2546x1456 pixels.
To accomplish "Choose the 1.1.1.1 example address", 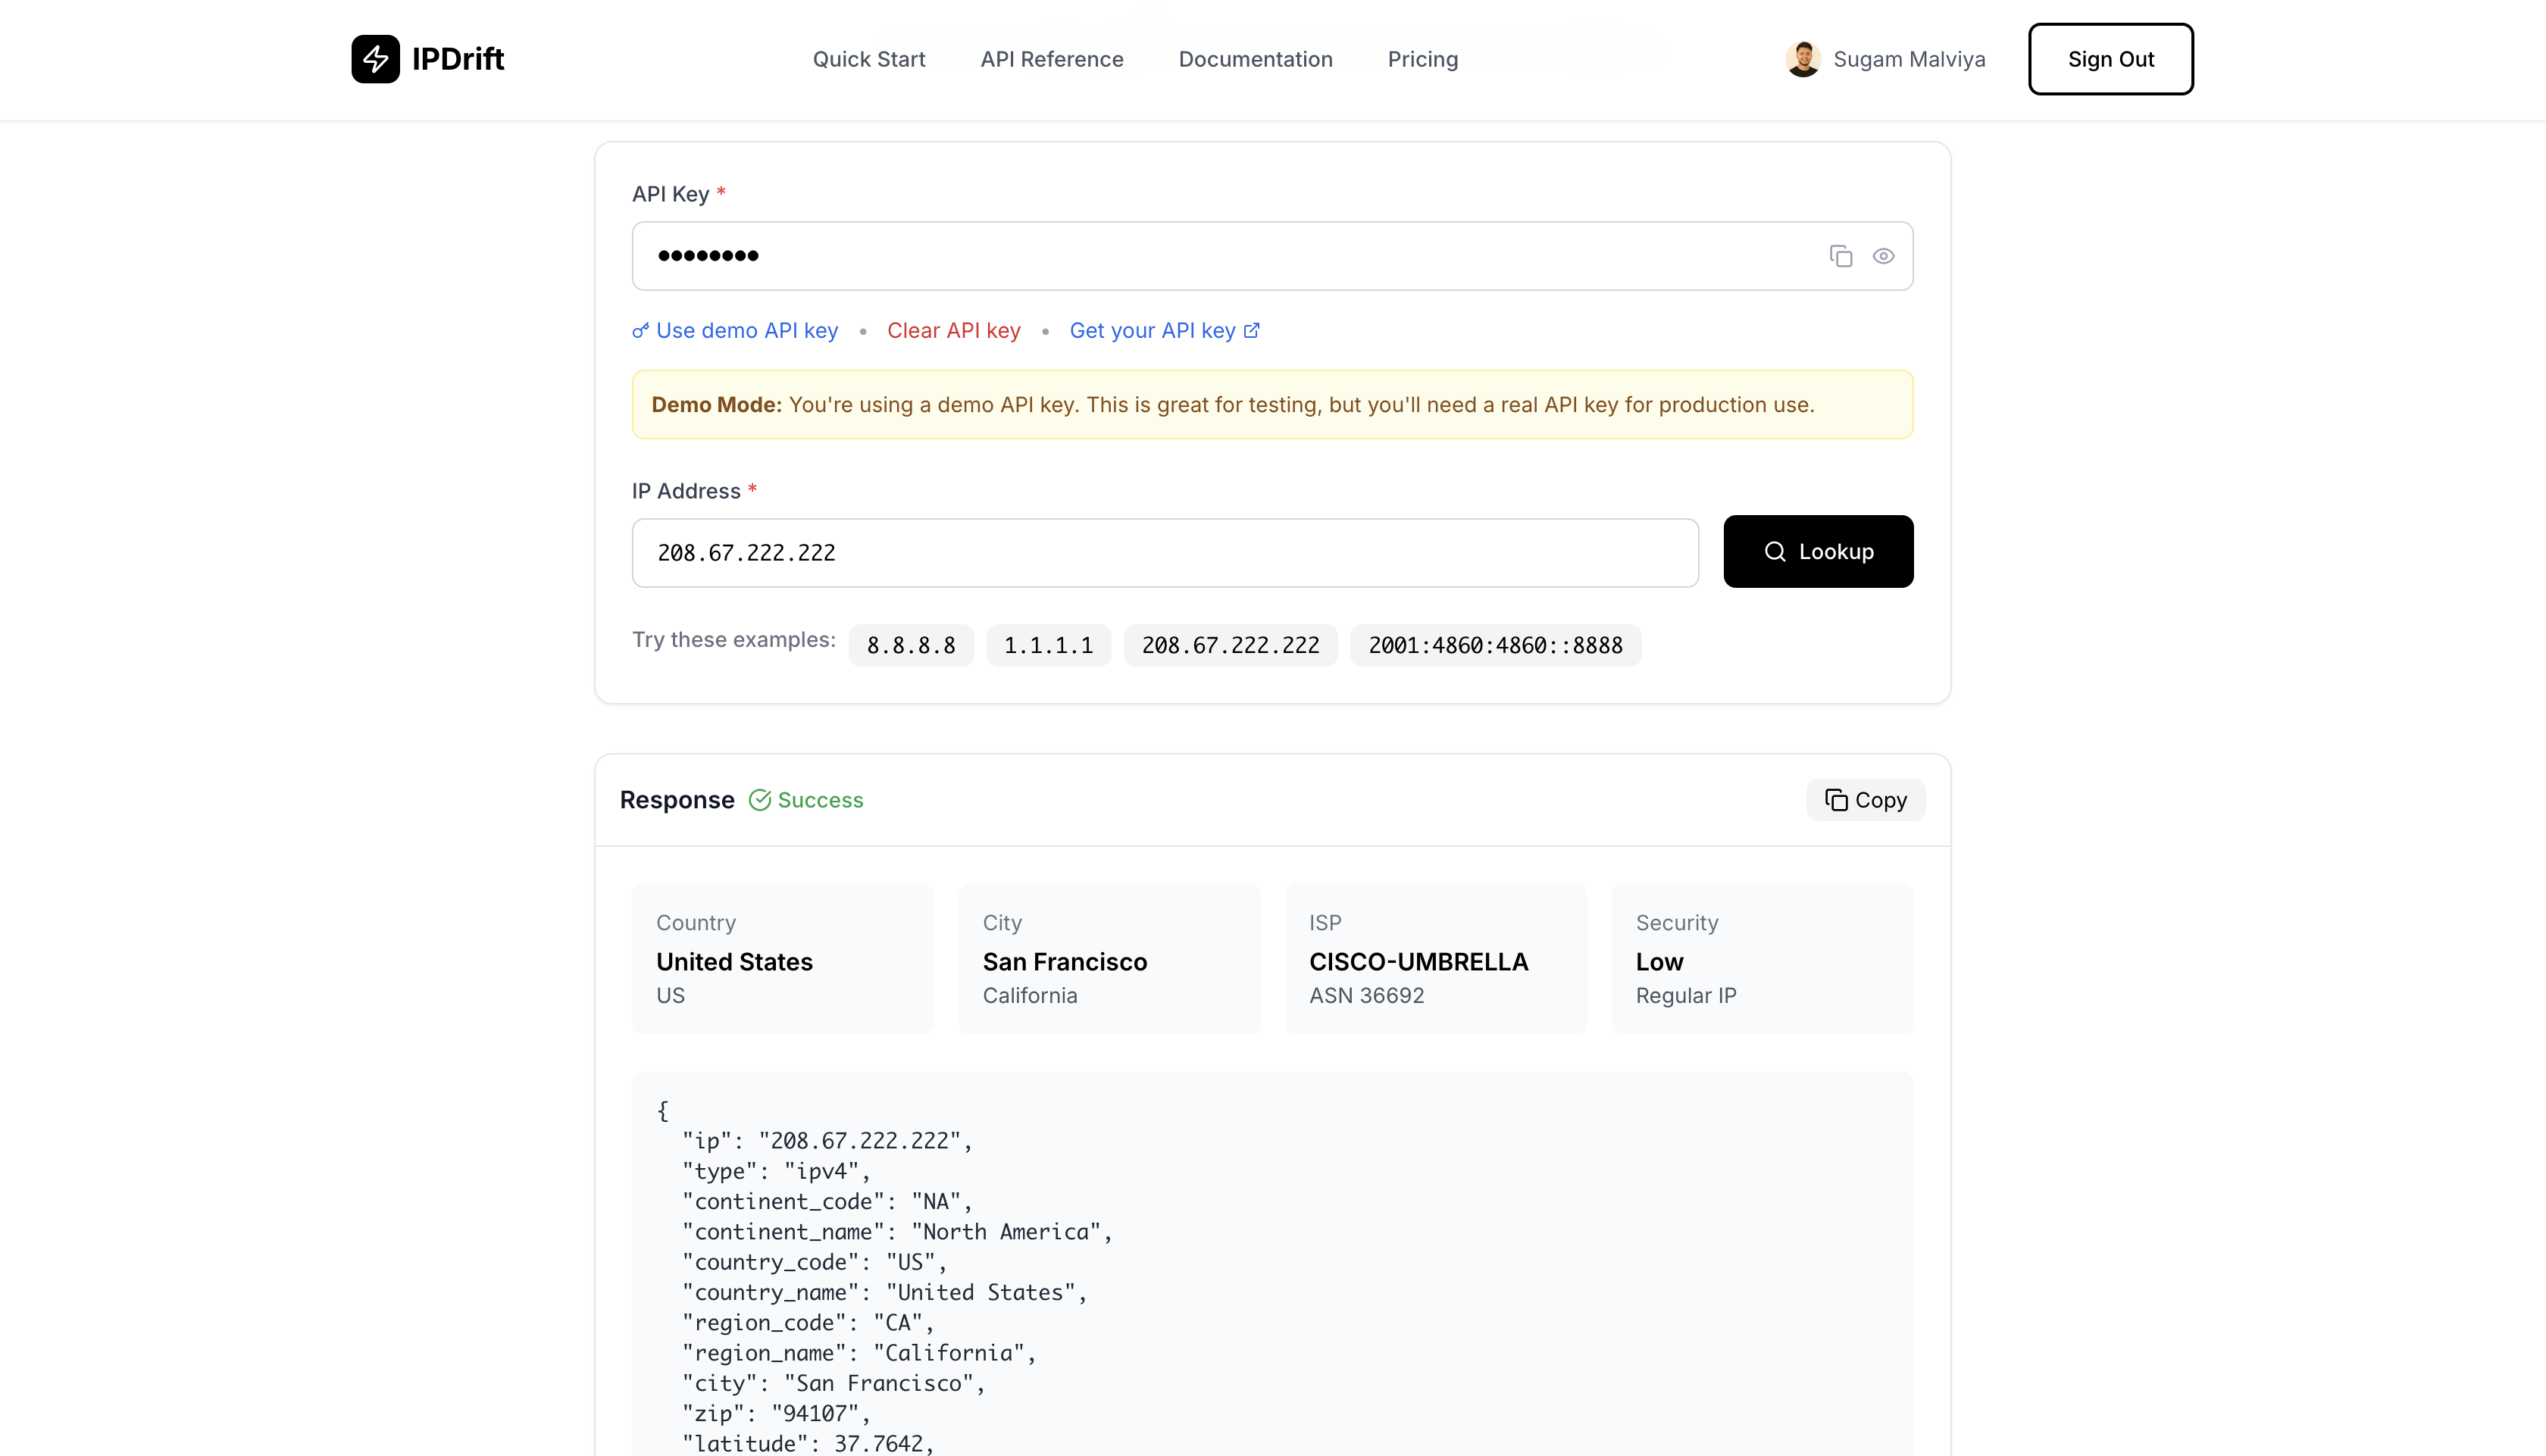I will [x=1048, y=645].
